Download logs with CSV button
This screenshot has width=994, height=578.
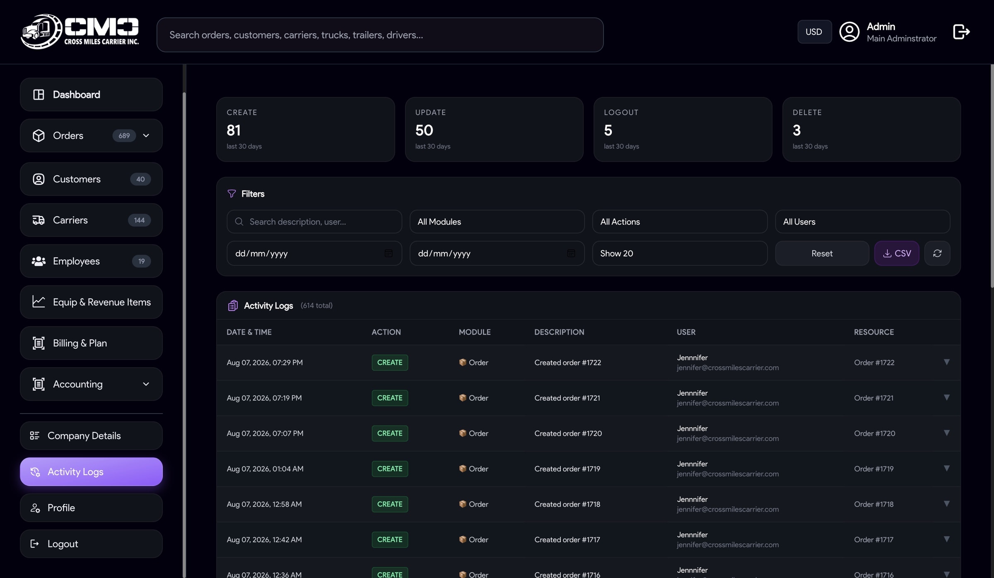[x=897, y=253]
